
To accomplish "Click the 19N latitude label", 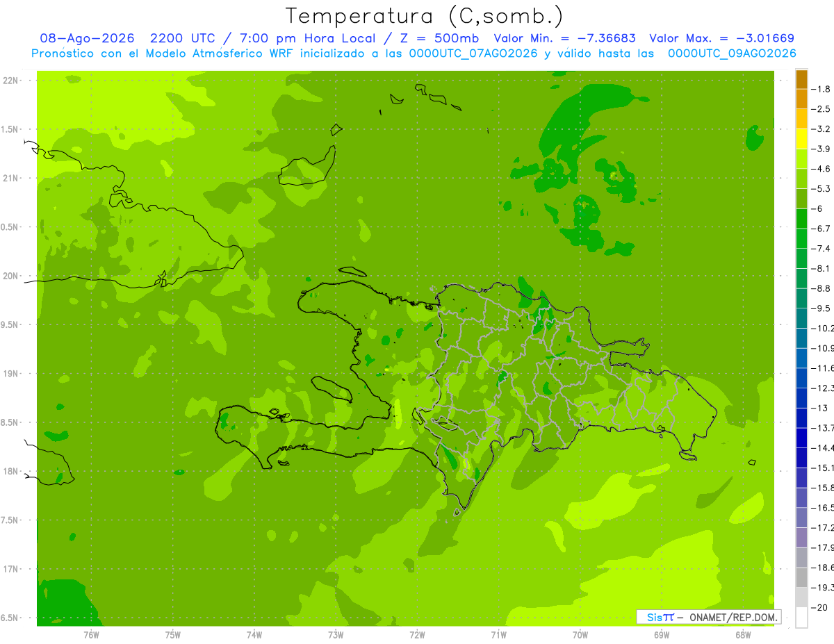I will pos(10,374).
